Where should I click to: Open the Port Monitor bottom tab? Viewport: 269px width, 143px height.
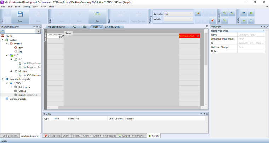139,136
